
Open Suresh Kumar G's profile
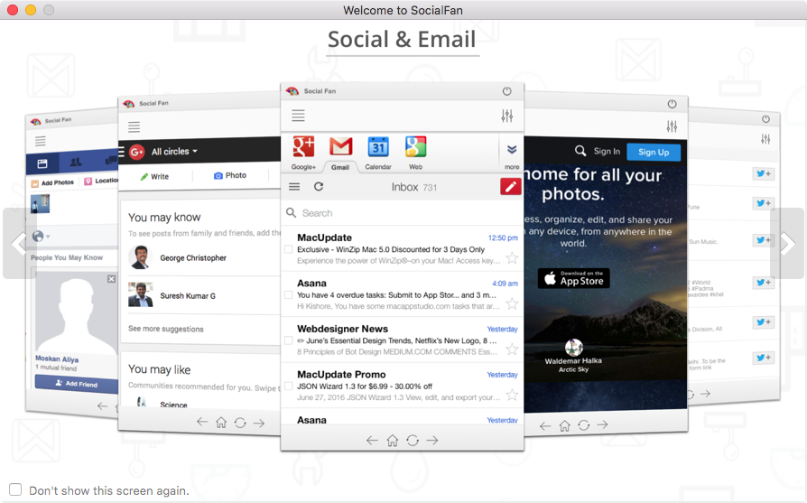(188, 295)
